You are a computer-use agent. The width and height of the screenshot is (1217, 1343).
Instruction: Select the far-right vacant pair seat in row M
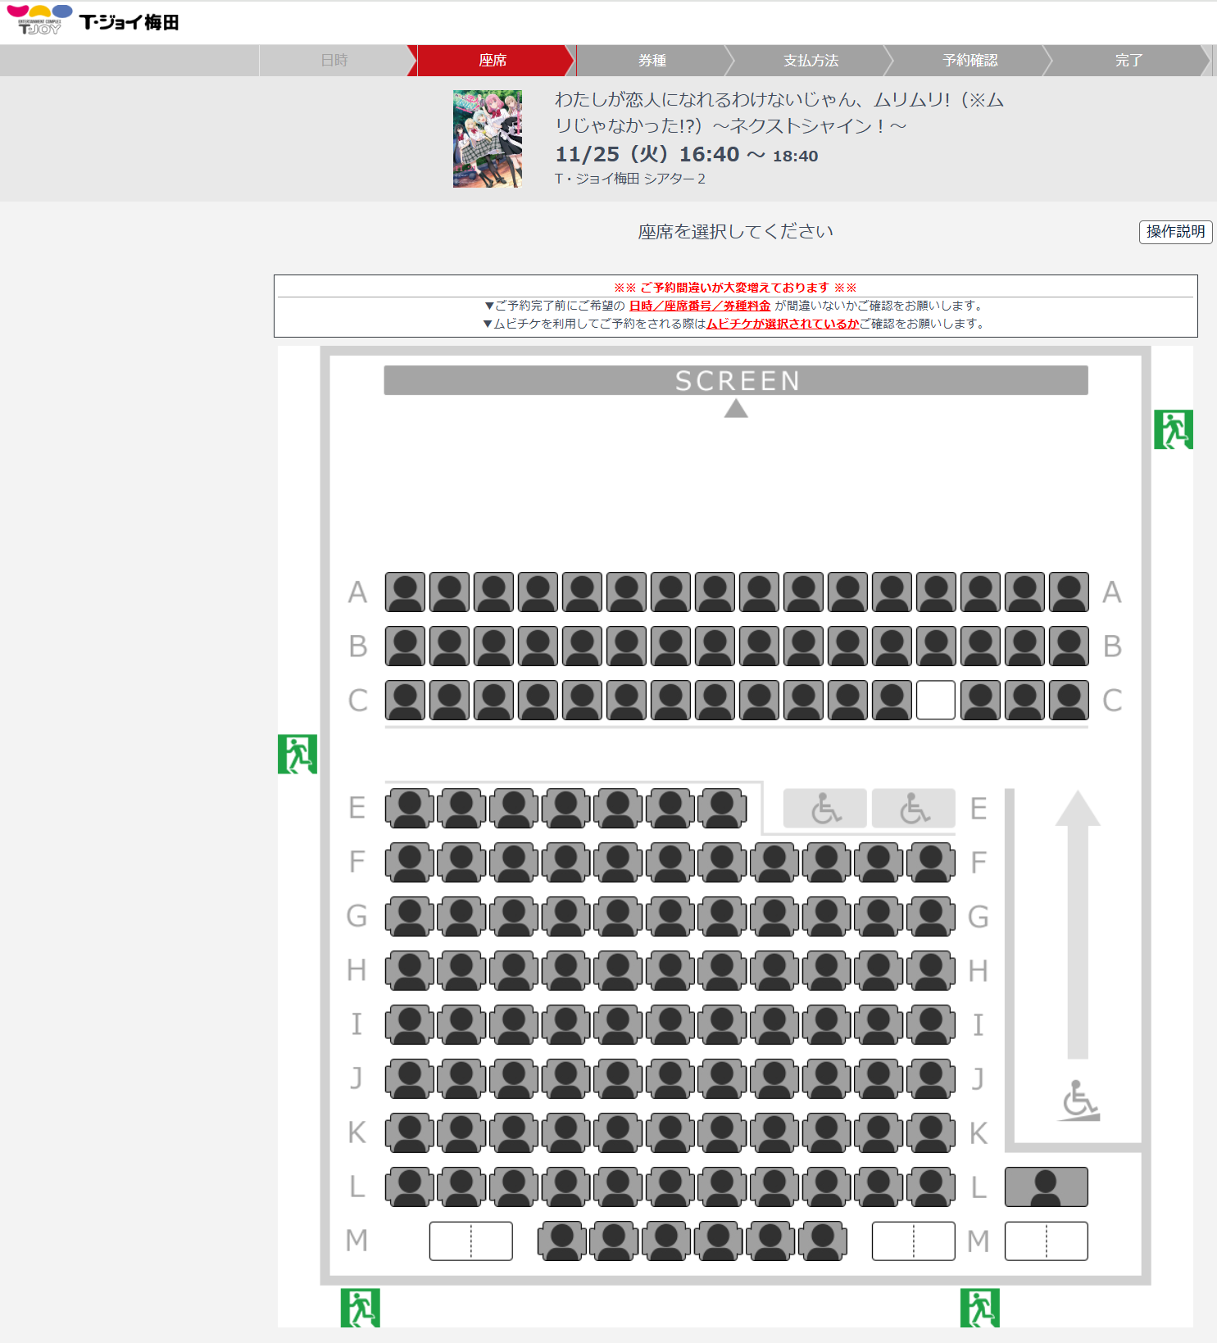click(1047, 1241)
